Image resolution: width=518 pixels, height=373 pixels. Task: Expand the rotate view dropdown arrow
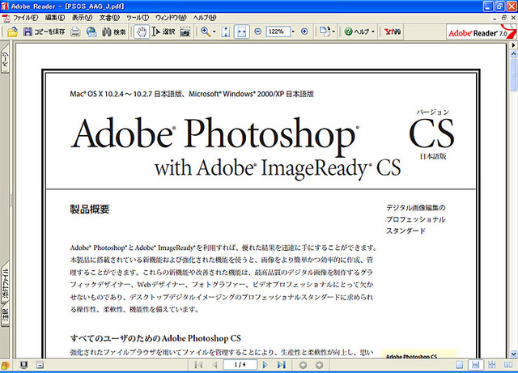pos(333,32)
